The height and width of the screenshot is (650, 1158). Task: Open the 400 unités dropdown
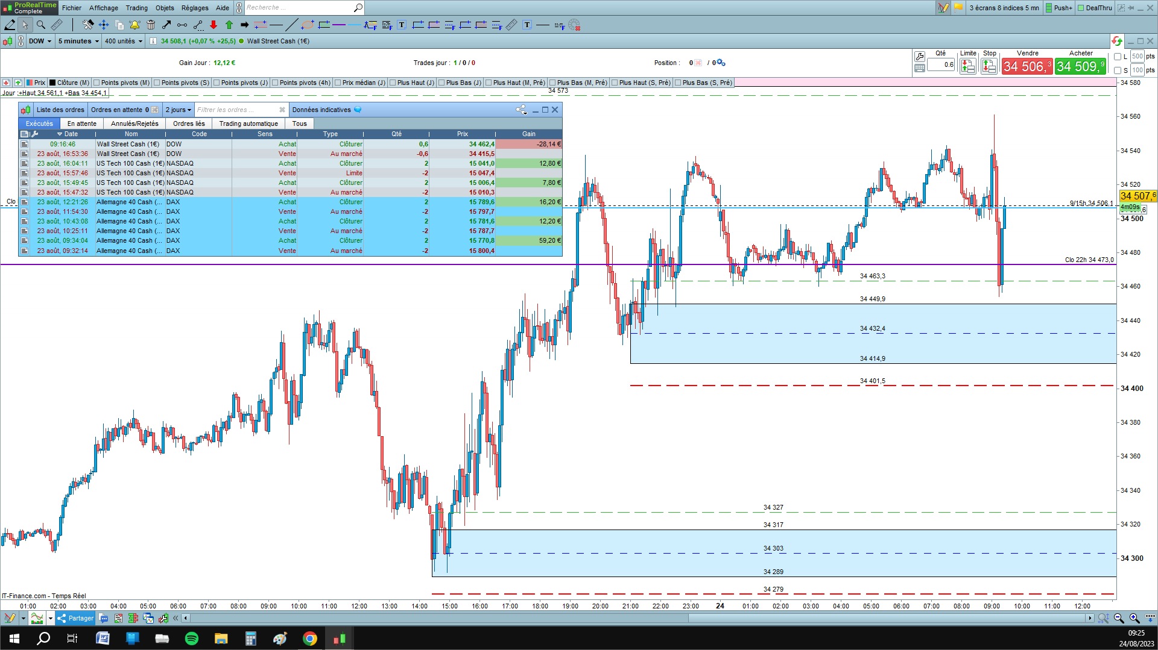(x=123, y=41)
